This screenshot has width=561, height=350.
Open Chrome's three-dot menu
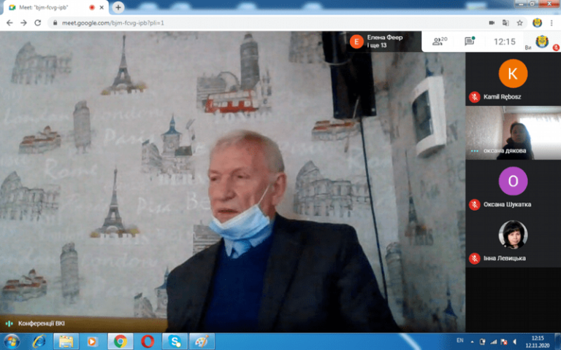[x=553, y=23]
